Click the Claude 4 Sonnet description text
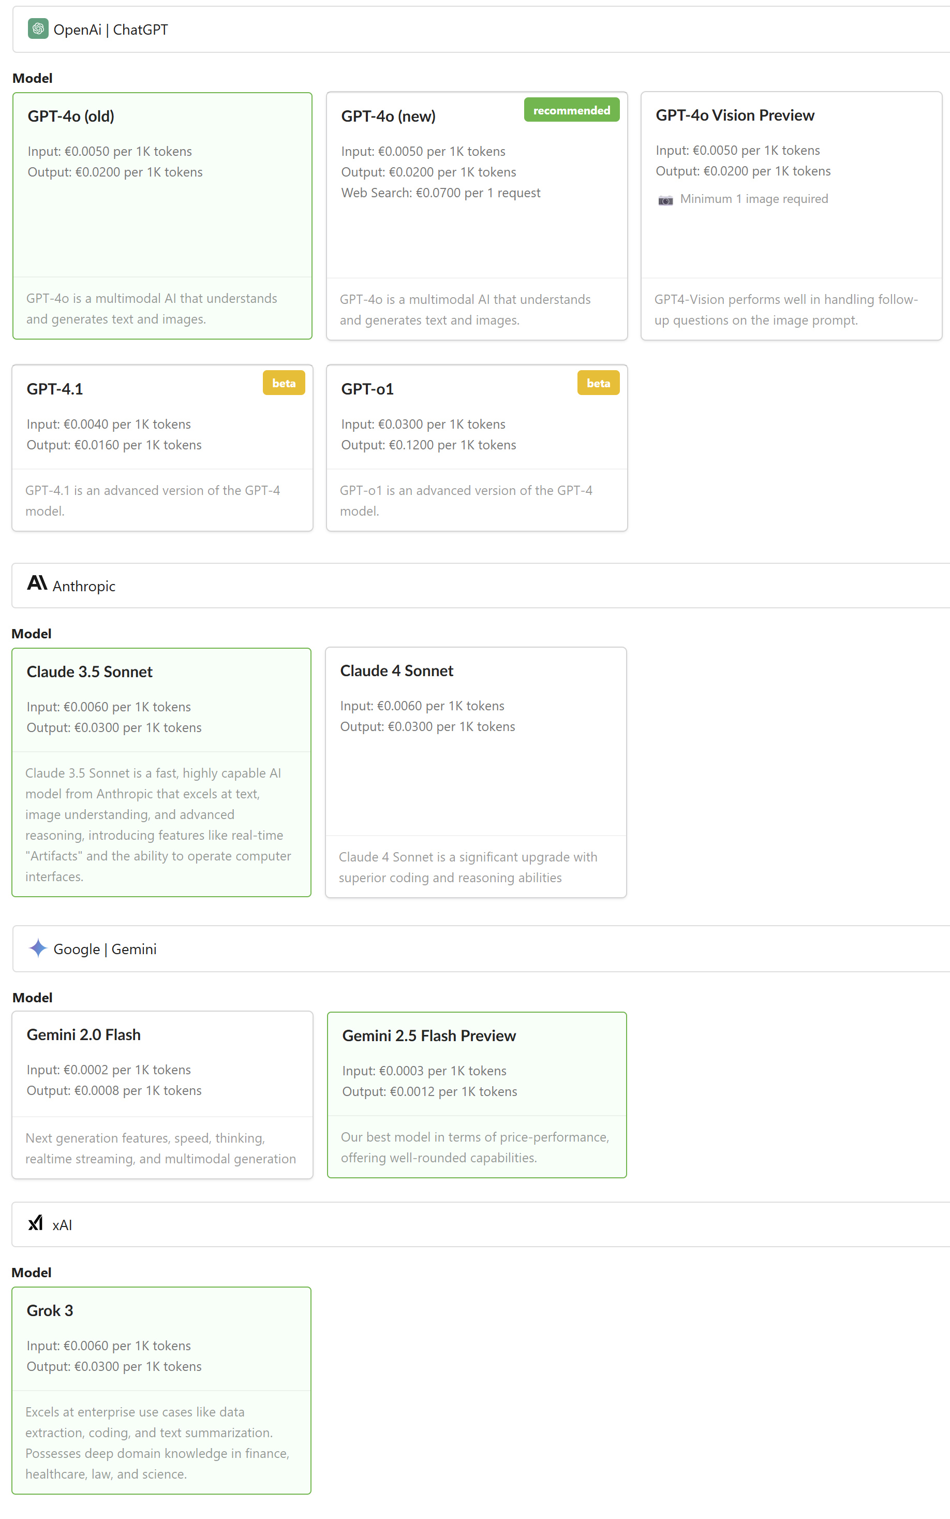 (468, 867)
